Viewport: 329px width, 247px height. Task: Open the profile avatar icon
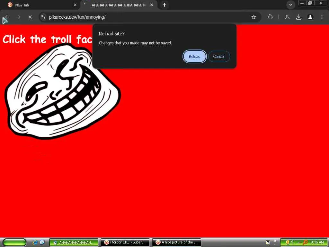click(310, 17)
